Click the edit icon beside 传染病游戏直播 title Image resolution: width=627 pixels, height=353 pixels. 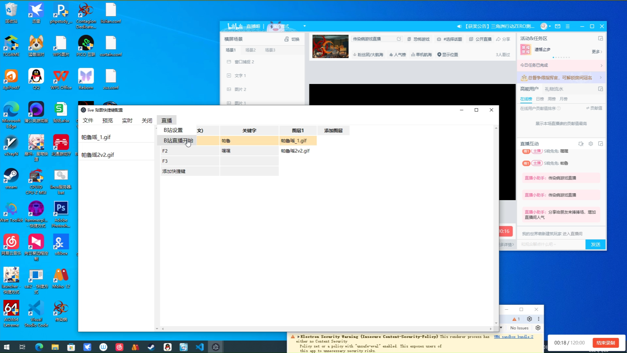tap(399, 39)
